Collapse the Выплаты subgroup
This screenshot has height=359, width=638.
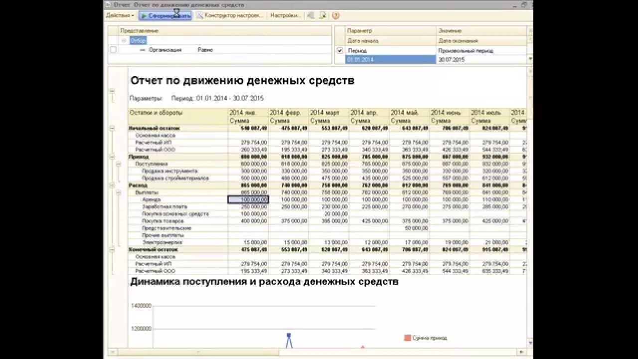pos(118,192)
